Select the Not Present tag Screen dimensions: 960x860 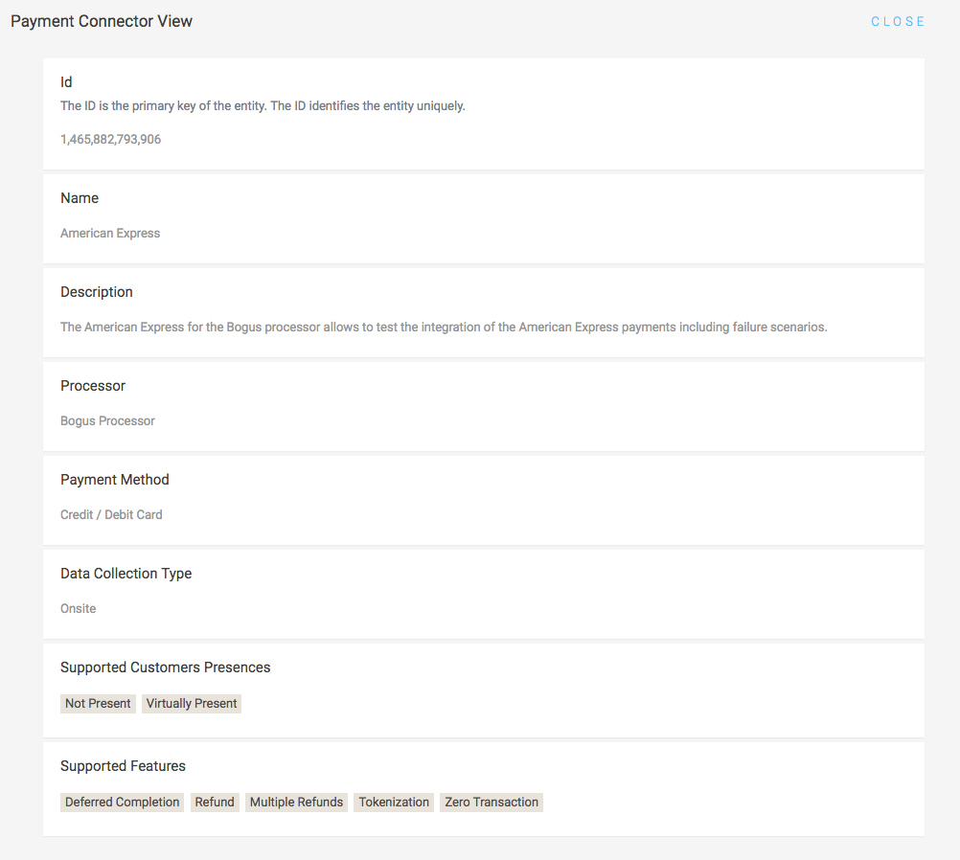click(x=98, y=704)
